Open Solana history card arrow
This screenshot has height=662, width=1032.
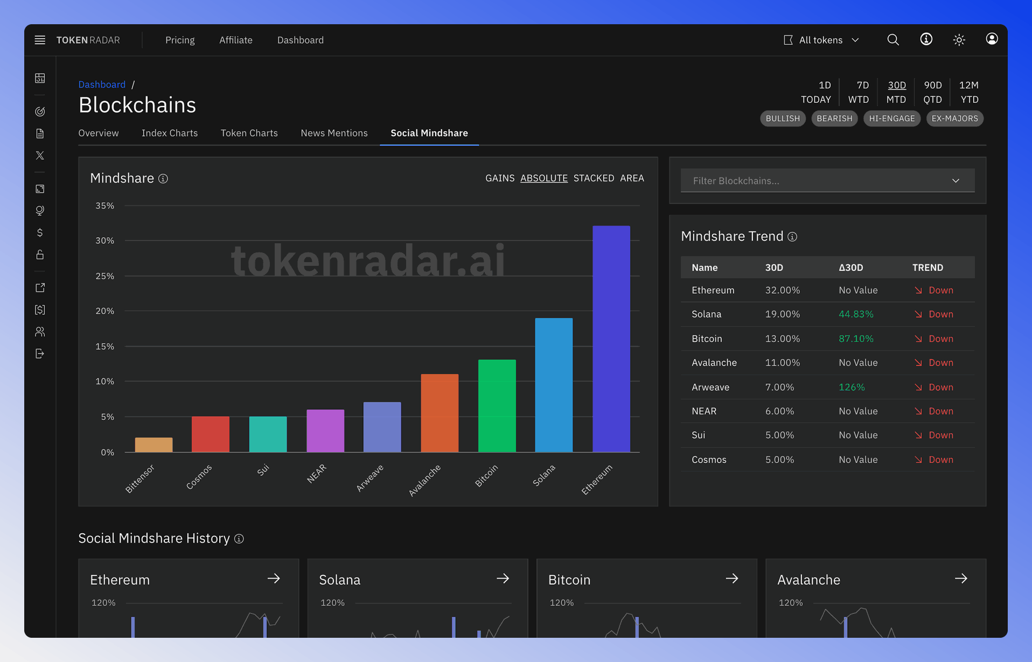point(503,579)
